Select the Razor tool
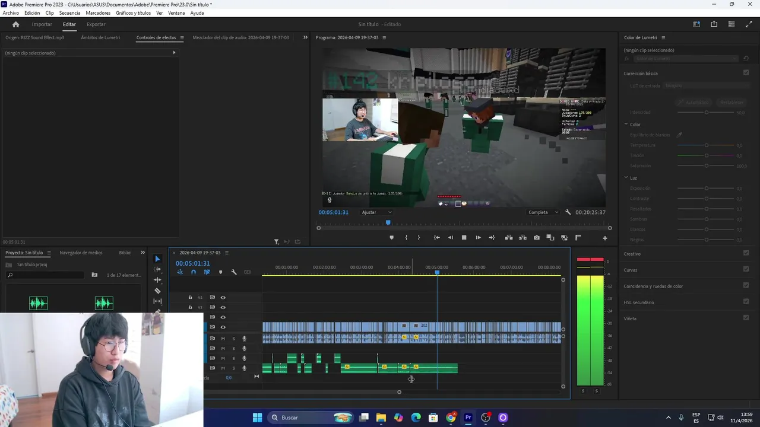 pyautogui.click(x=157, y=291)
